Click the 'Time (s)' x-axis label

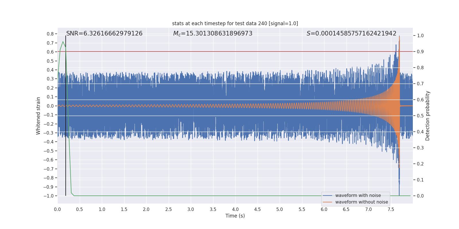click(x=235, y=216)
